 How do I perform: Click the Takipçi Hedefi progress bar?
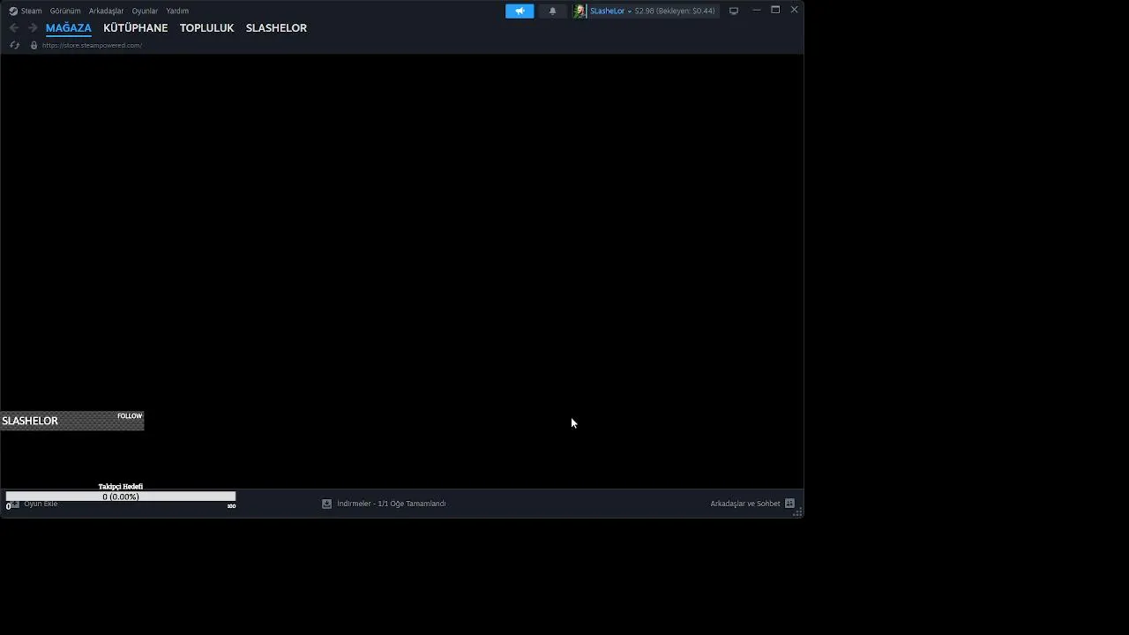point(121,497)
